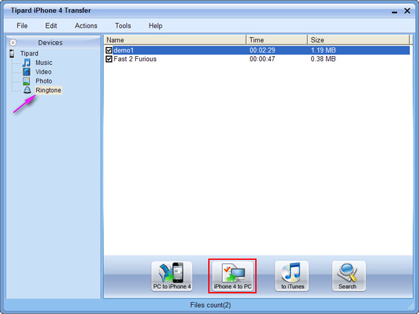Click the Files count(2) status text
Image resolution: width=419 pixels, height=314 pixels.
[x=210, y=305]
